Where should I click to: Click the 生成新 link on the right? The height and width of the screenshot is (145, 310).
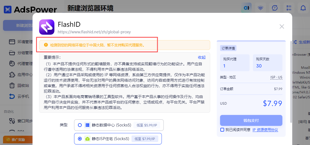click(x=304, y=42)
